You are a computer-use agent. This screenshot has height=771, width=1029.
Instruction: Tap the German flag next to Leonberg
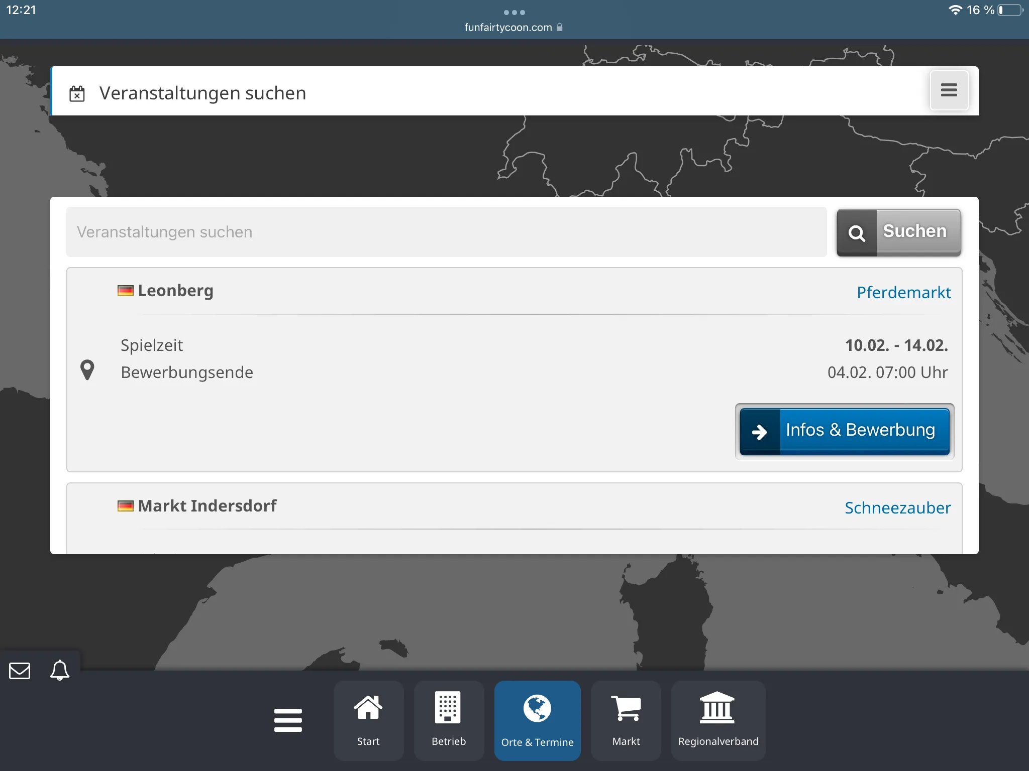[x=125, y=291]
